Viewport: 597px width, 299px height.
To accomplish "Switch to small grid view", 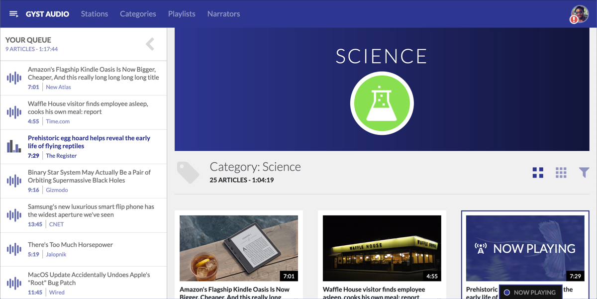I will [561, 173].
